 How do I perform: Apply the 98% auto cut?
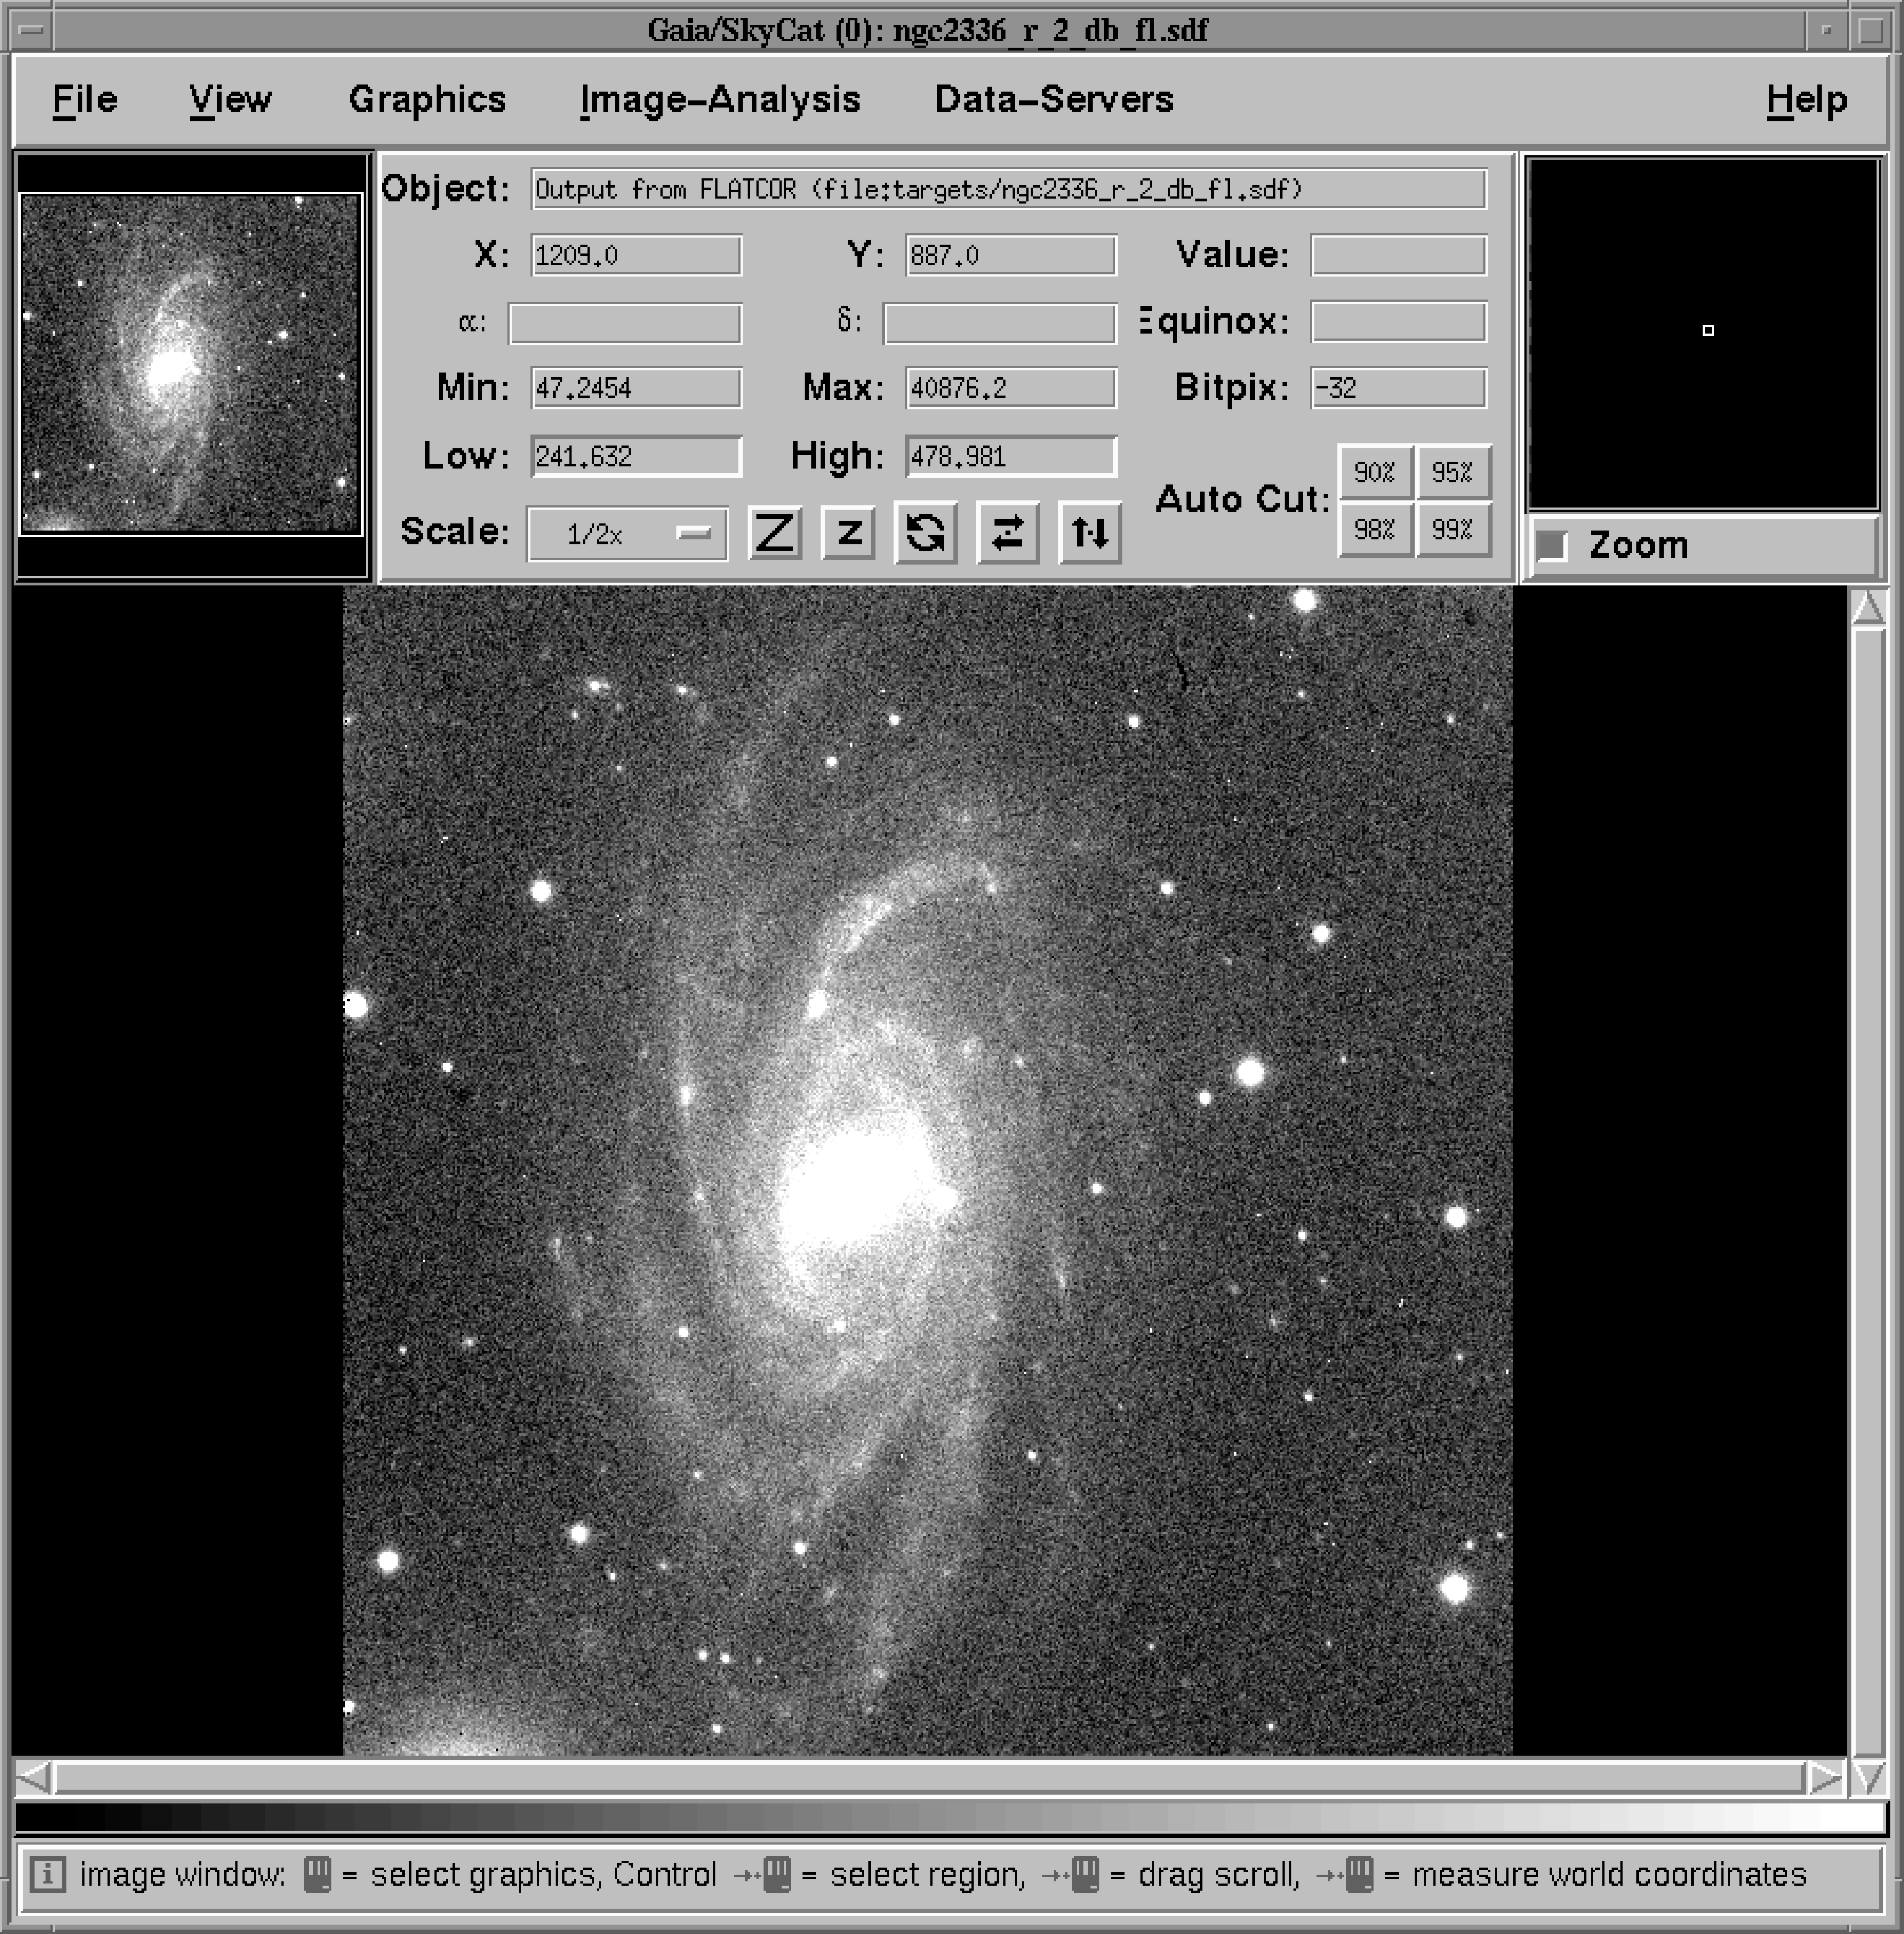coord(1375,529)
